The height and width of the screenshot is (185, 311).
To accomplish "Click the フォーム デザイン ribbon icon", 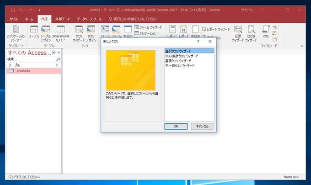I will [x=116, y=31].
